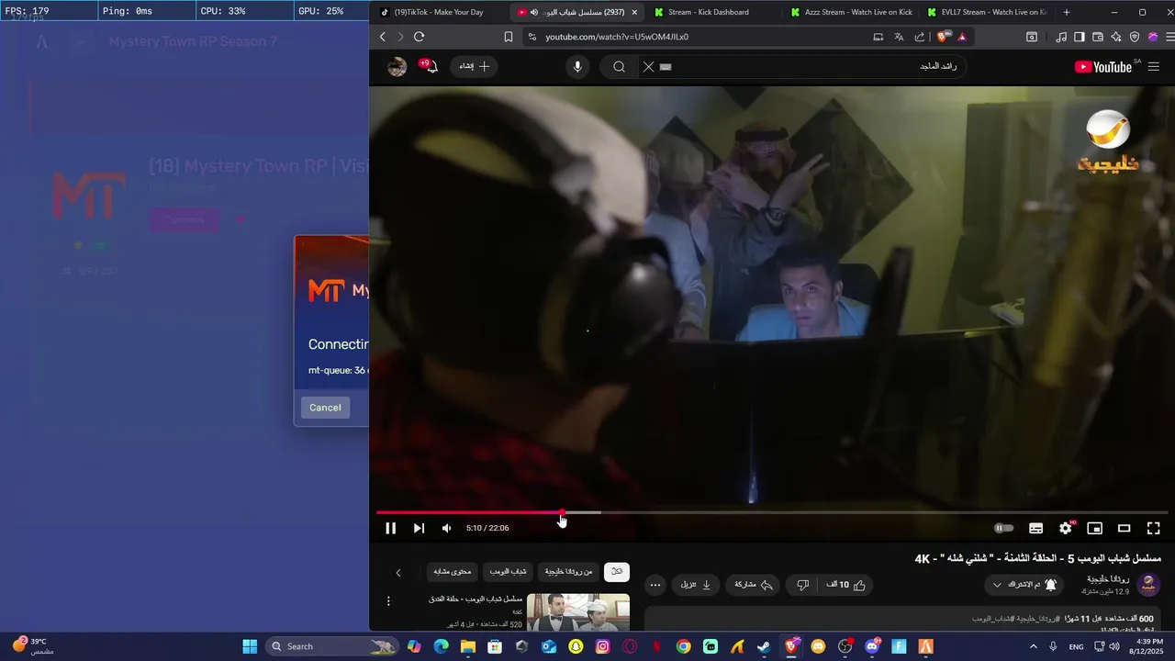Open Rotana Khalijia channel avatar

pyautogui.click(x=1147, y=585)
